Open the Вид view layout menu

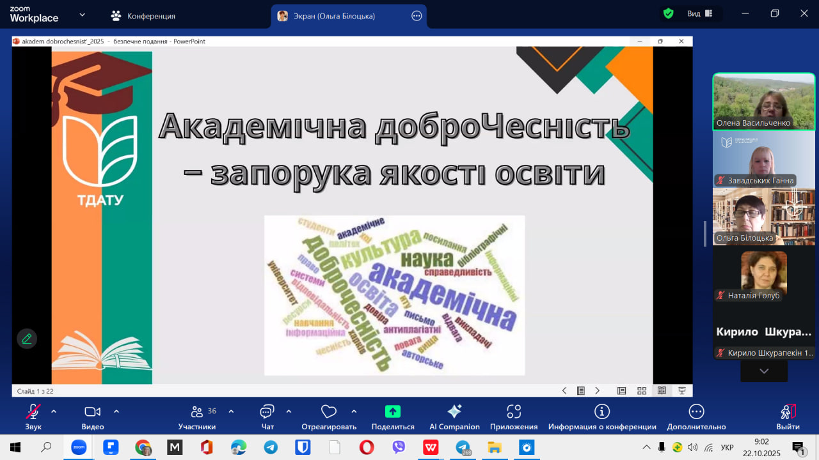(700, 13)
